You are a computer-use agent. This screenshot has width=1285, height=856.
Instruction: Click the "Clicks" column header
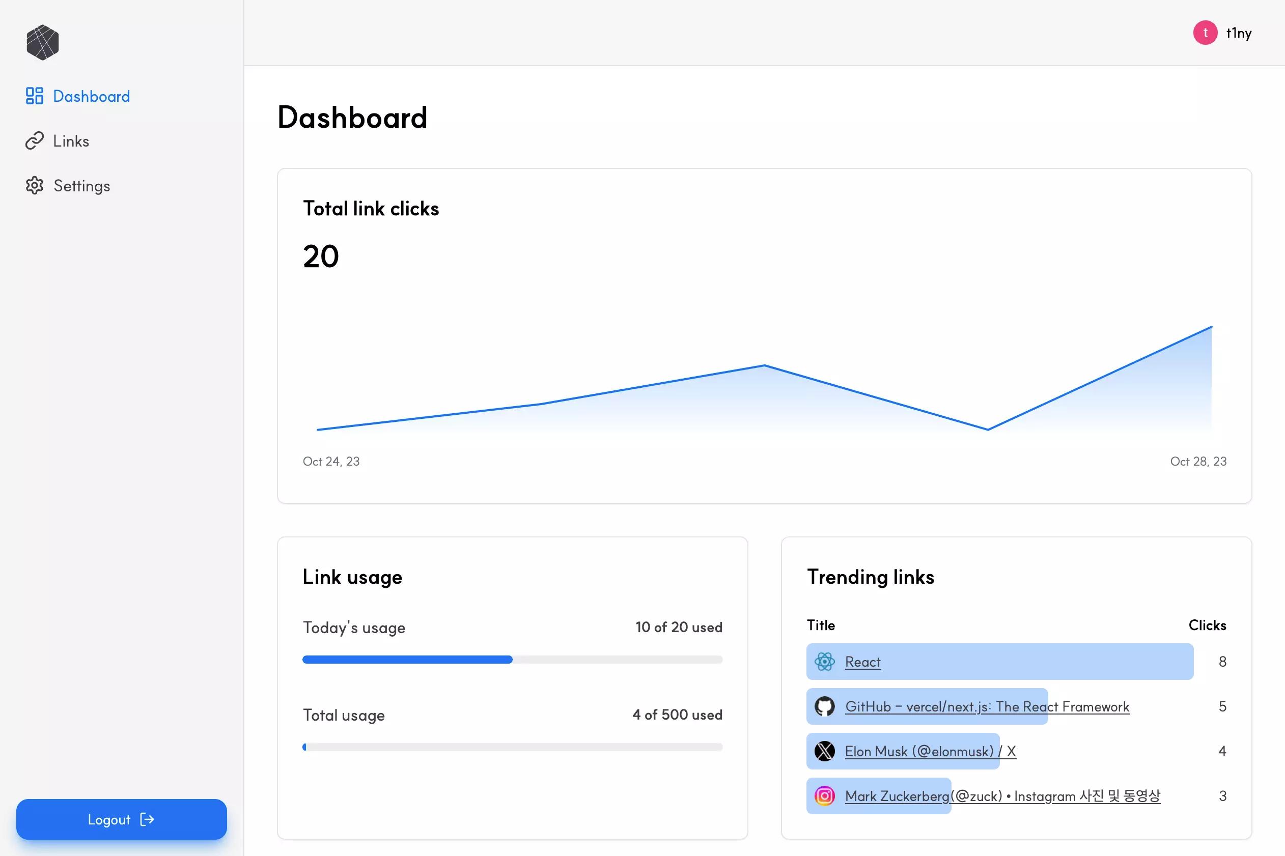pos(1208,625)
